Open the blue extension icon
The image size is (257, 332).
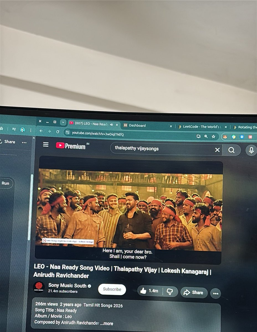[x=242, y=137]
